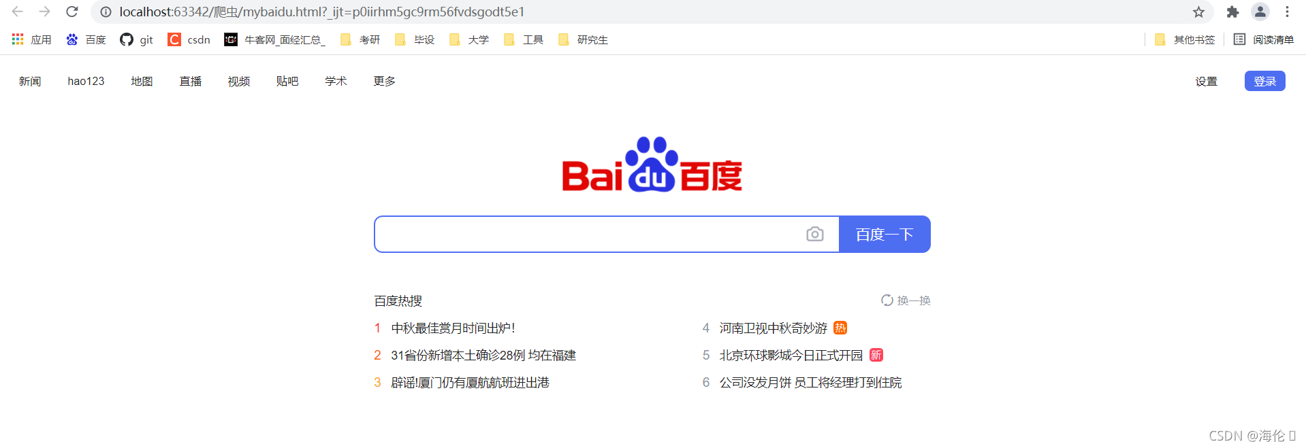This screenshot has width=1306, height=448.
Task: Expand the 大学 bookmark folder
Action: coord(469,39)
